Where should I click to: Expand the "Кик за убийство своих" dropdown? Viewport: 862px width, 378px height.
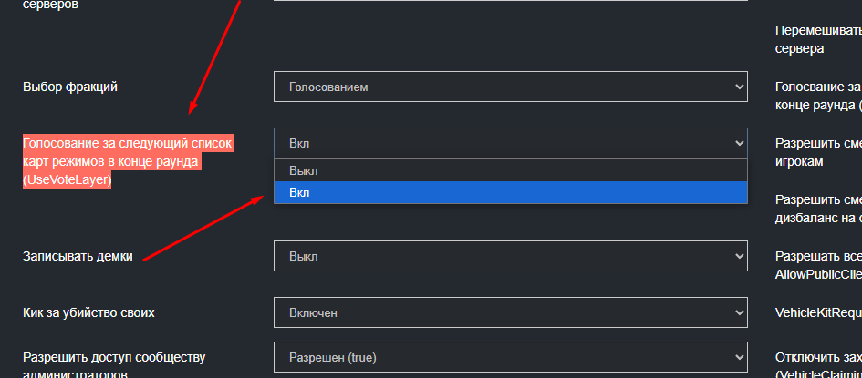[x=510, y=312]
